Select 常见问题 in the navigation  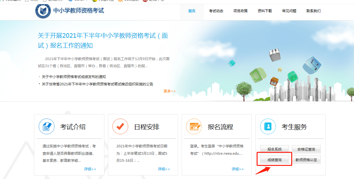(x=289, y=11)
